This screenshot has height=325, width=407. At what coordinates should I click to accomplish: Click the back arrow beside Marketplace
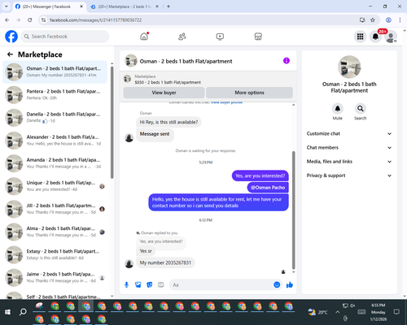pos(10,54)
